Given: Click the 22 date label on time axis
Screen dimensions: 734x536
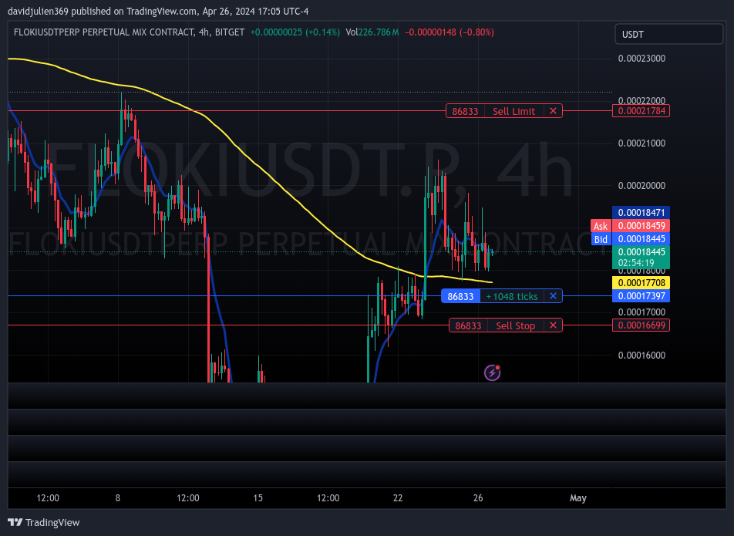Looking at the screenshot, I should [398, 498].
